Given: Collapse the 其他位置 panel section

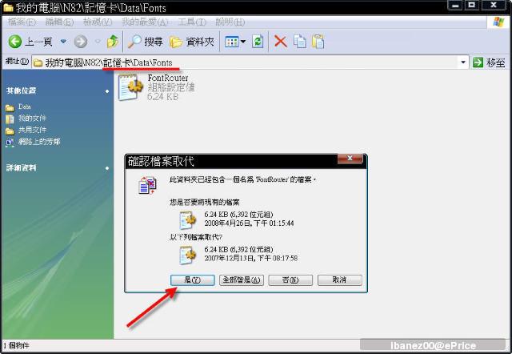Looking at the screenshot, I should pos(107,91).
